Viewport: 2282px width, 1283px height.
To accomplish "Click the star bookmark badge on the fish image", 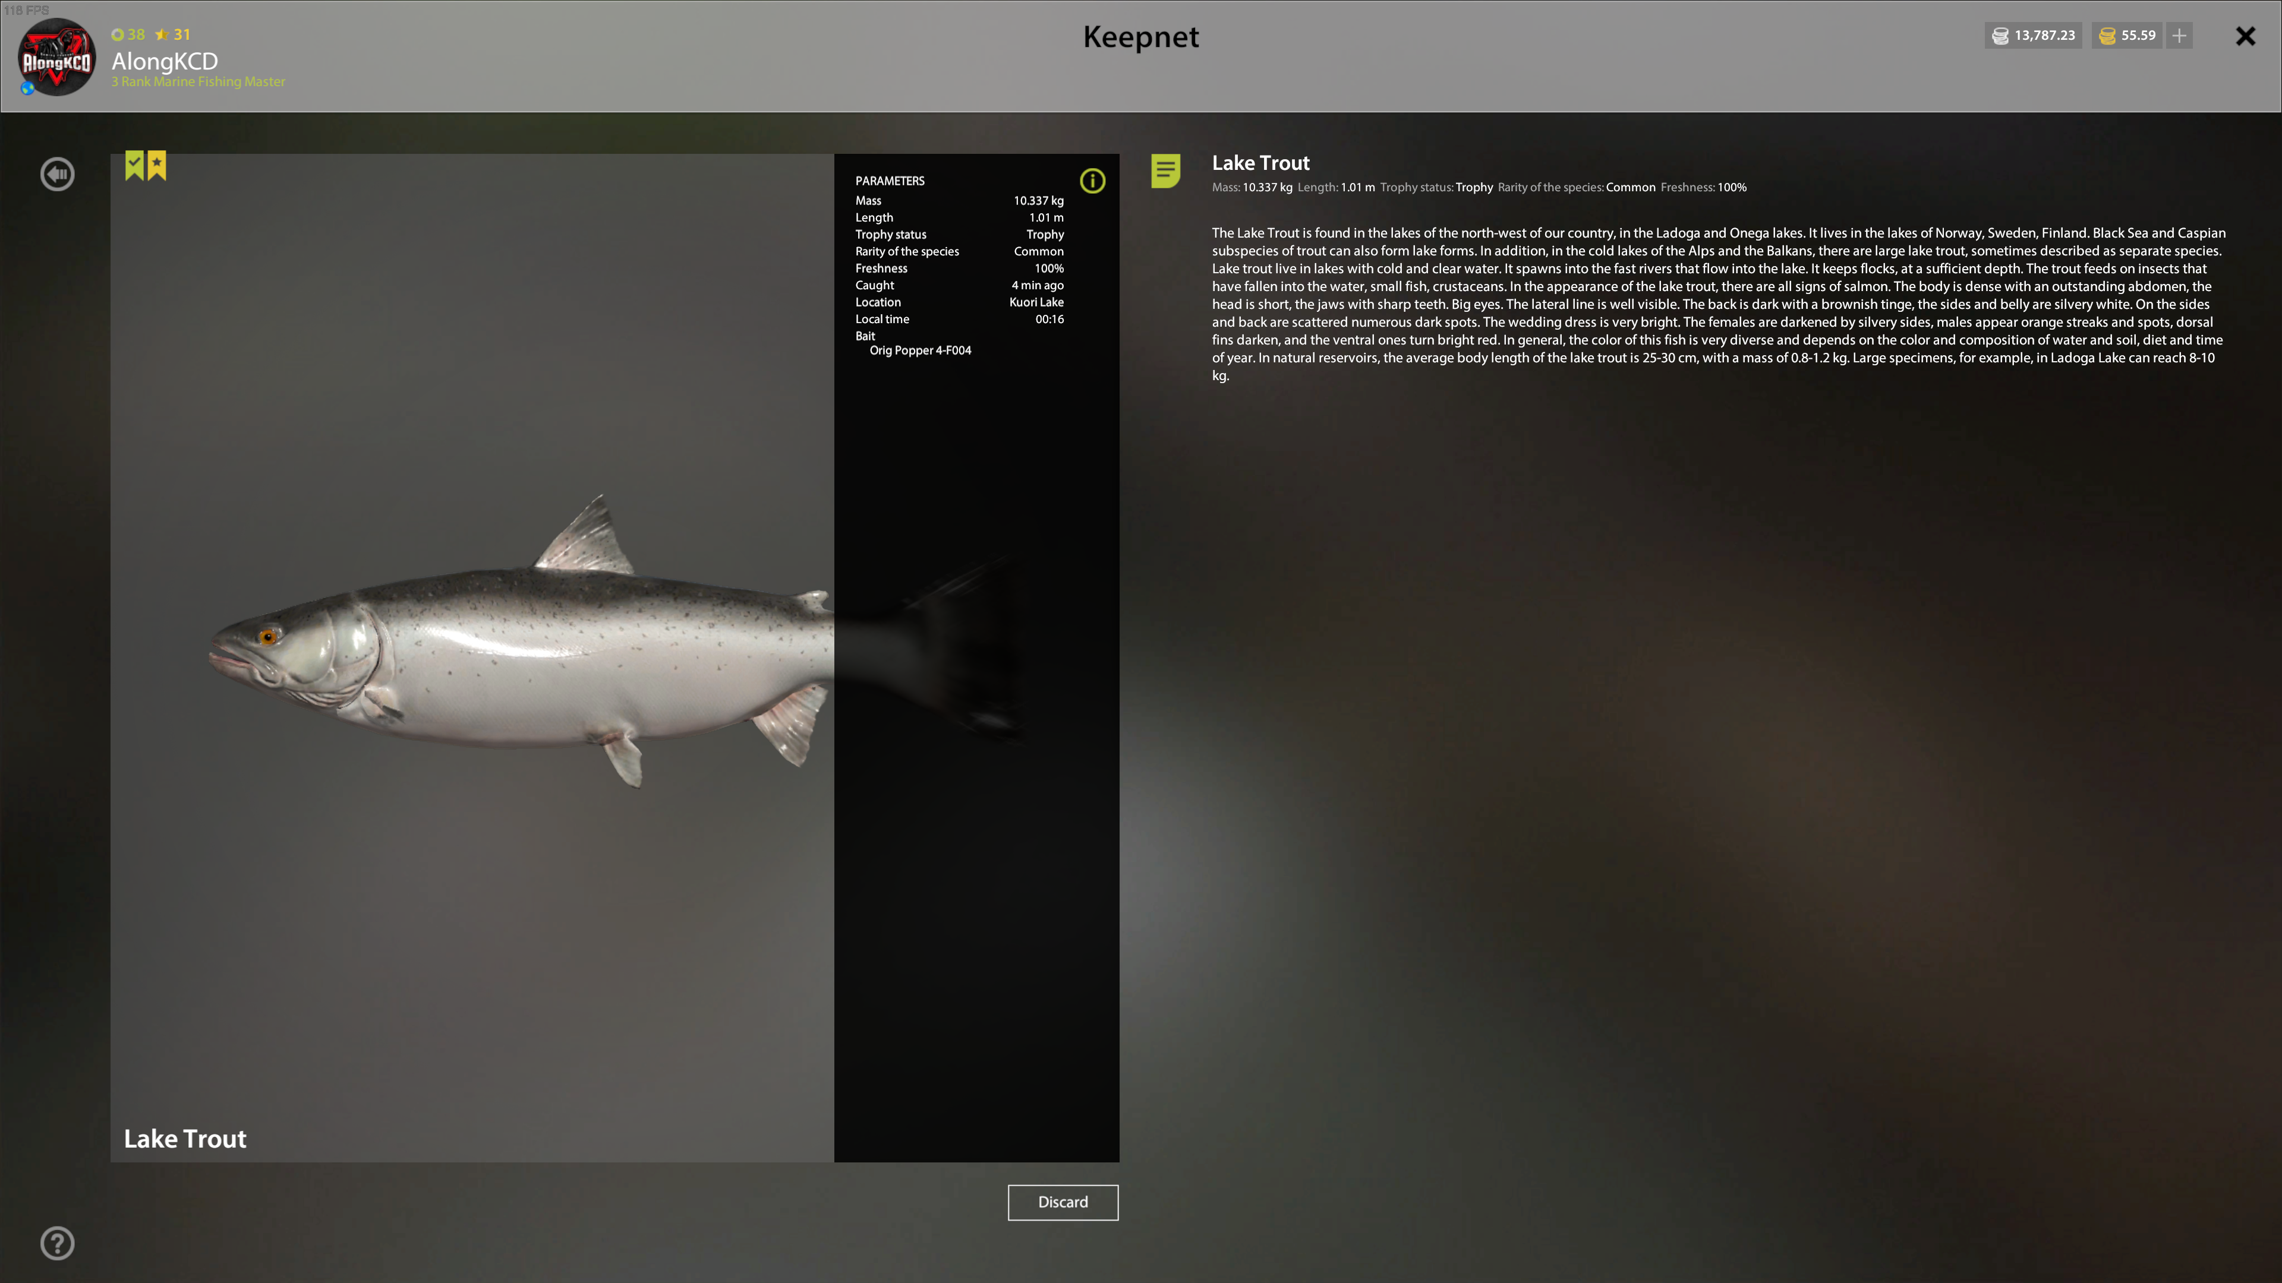I will pyautogui.click(x=157, y=165).
